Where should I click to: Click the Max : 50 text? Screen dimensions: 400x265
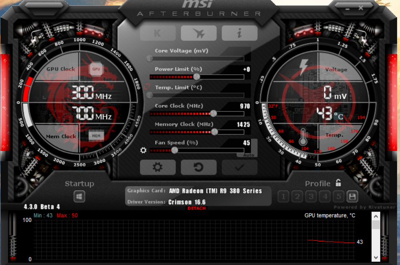coord(67,215)
